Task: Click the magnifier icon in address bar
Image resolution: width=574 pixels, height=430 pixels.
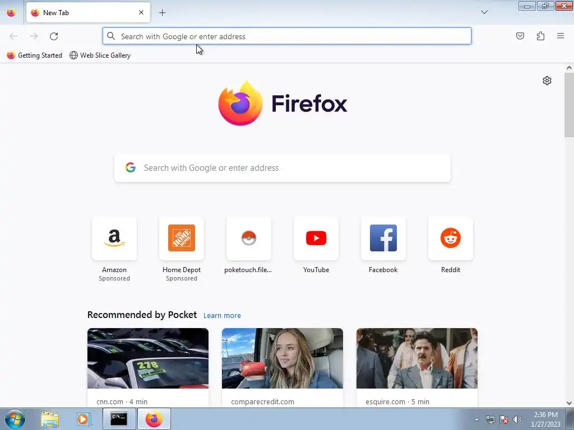Action: click(111, 36)
